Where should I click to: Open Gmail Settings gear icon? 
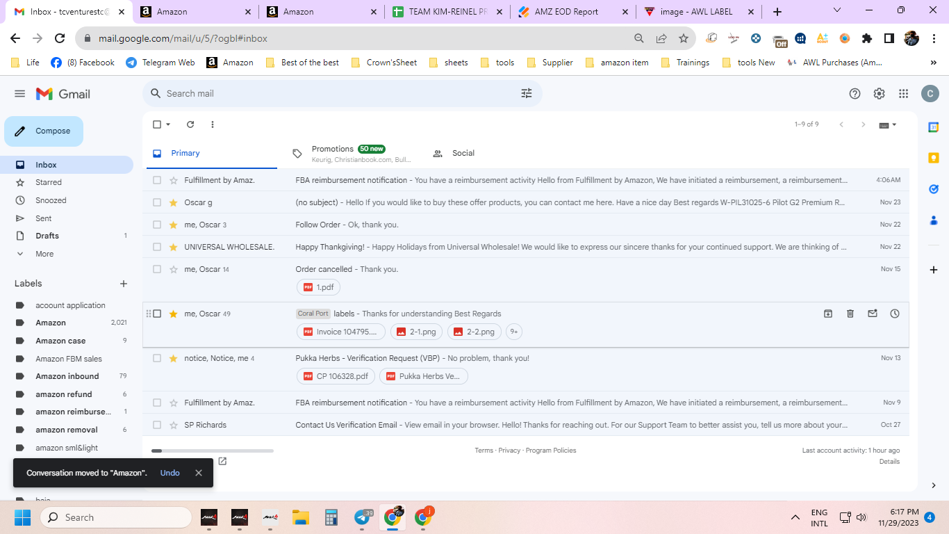tap(880, 94)
